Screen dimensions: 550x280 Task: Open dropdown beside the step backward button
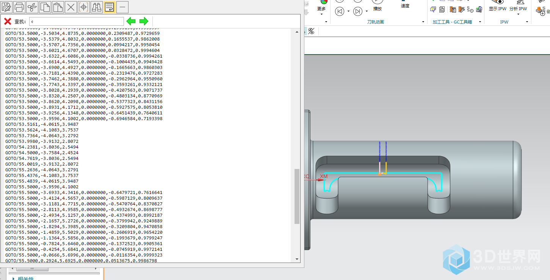point(348,11)
